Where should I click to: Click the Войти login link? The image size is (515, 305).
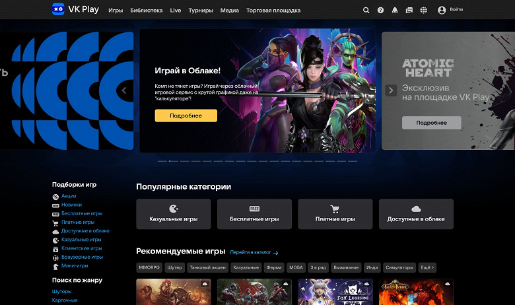pos(456,9)
